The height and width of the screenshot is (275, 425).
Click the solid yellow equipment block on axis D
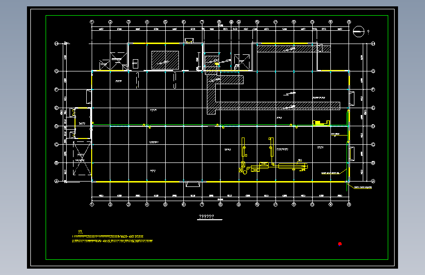(321, 123)
